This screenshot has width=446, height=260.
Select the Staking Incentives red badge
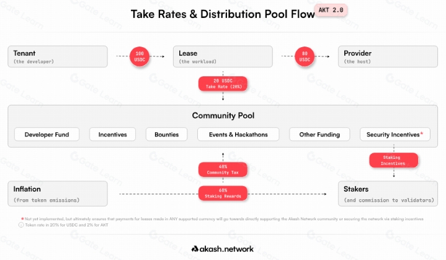click(394, 160)
